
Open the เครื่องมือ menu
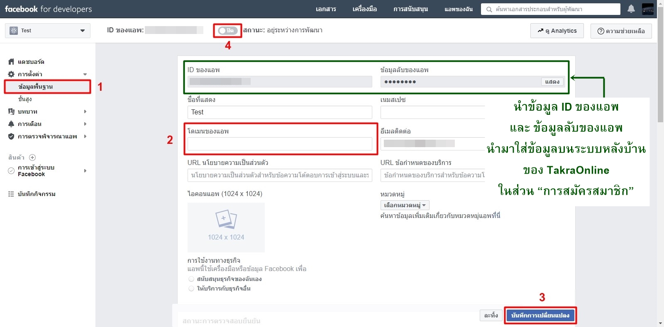pyautogui.click(x=365, y=9)
